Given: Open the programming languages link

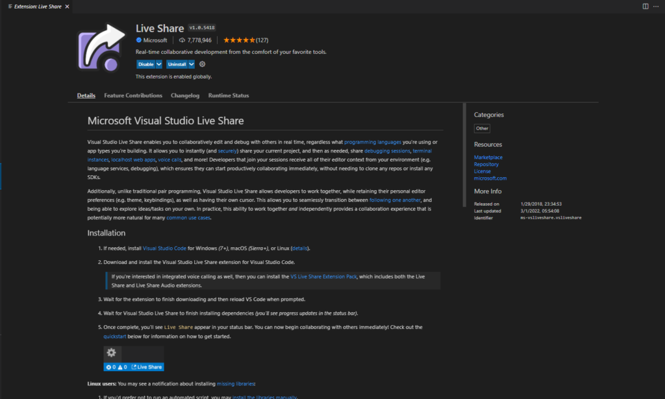Looking at the screenshot, I should [372, 142].
